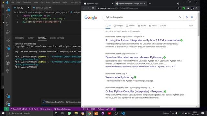Click the remote window status bar icon
207x116 pixels.
pyautogui.click(x=6, y=109)
